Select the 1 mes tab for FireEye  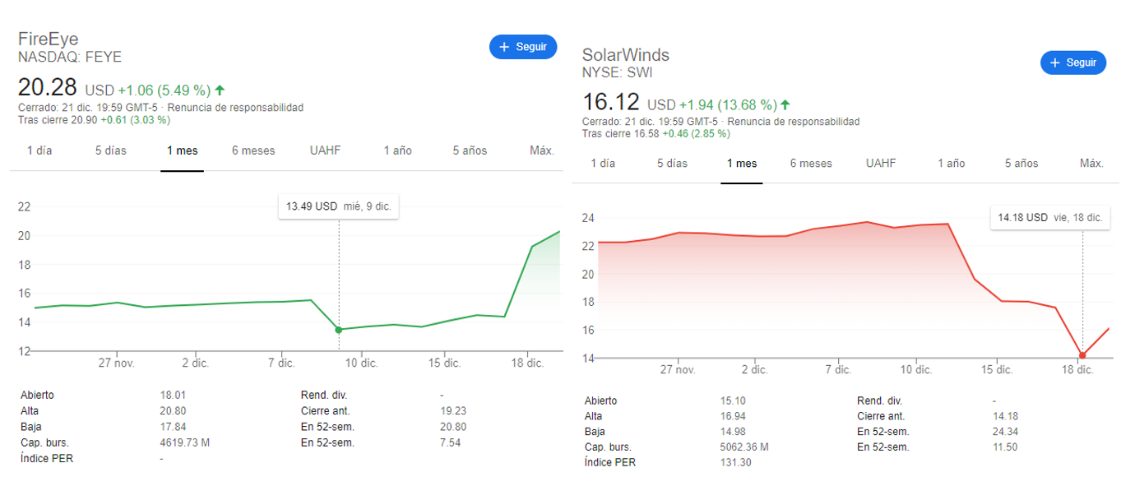click(182, 150)
